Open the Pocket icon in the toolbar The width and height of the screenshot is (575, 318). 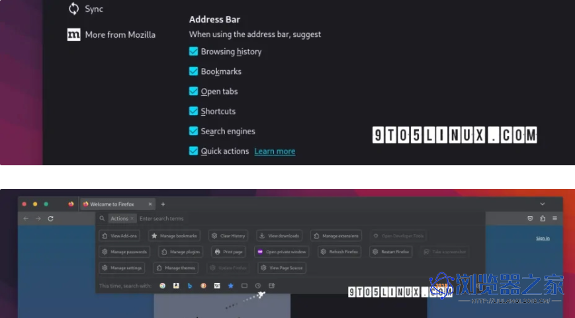tap(530, 218)
